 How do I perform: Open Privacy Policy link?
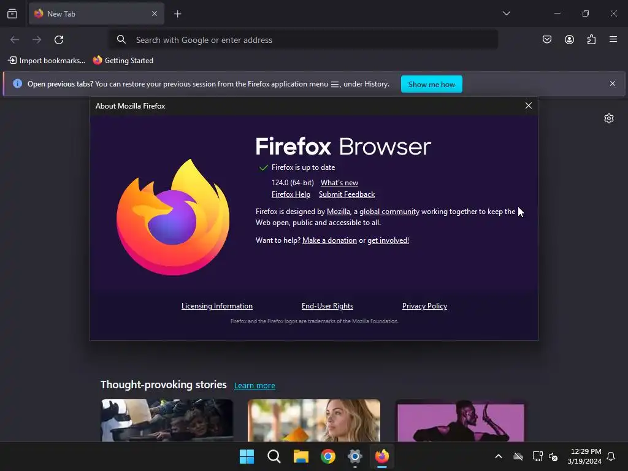(x=424, y=306)
